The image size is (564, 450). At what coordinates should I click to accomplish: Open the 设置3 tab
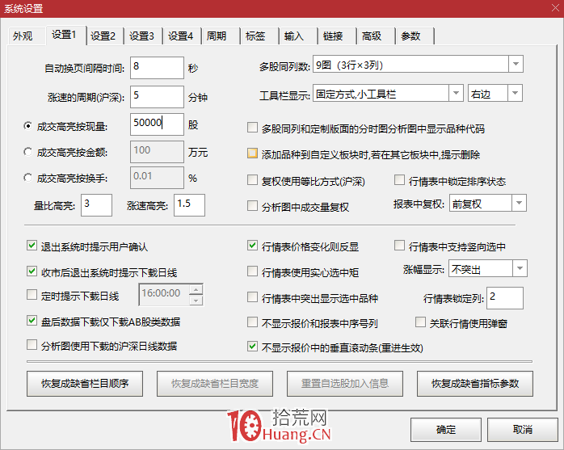coord(143,36)
